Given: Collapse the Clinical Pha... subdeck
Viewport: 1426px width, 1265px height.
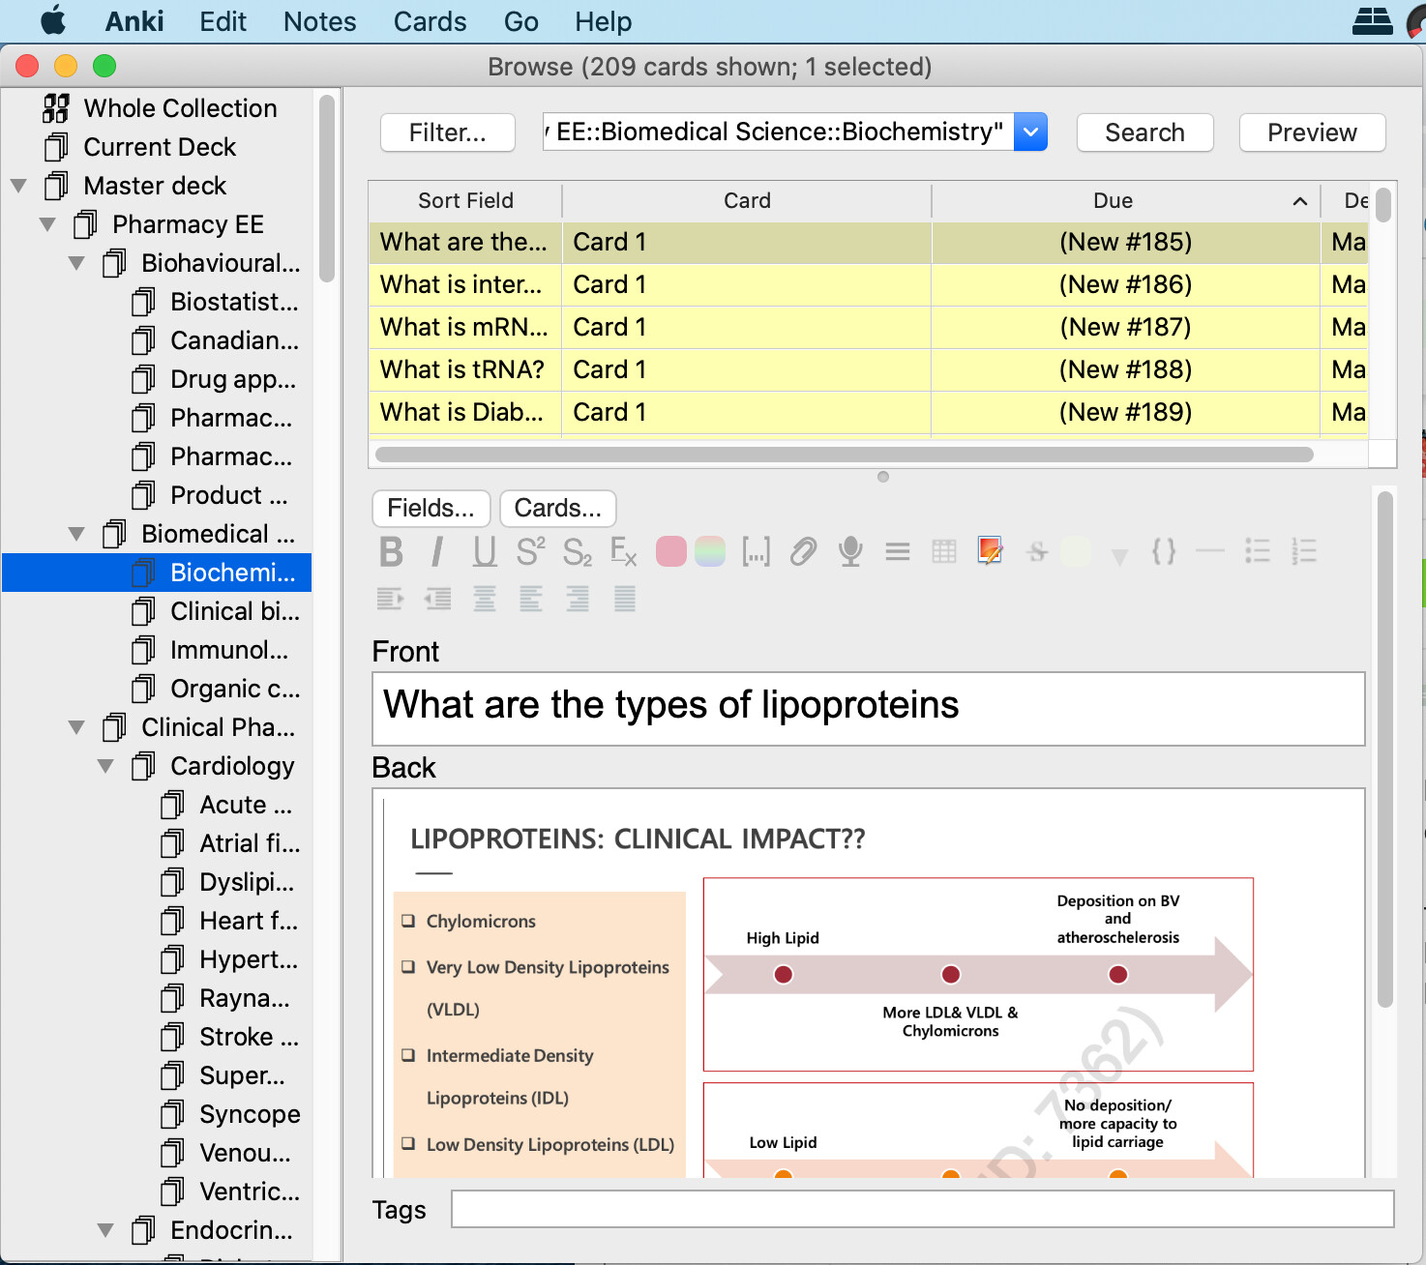Looking at the screenshot, I should [x=76, y=727].
